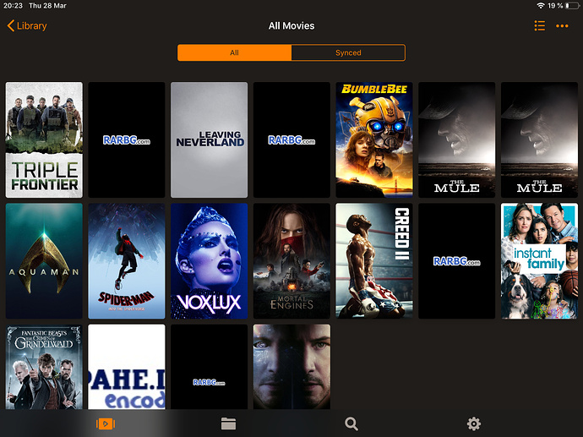Open Fantastic Beasts Crimes of Grindelwald poster

click(x=44, y=367)
